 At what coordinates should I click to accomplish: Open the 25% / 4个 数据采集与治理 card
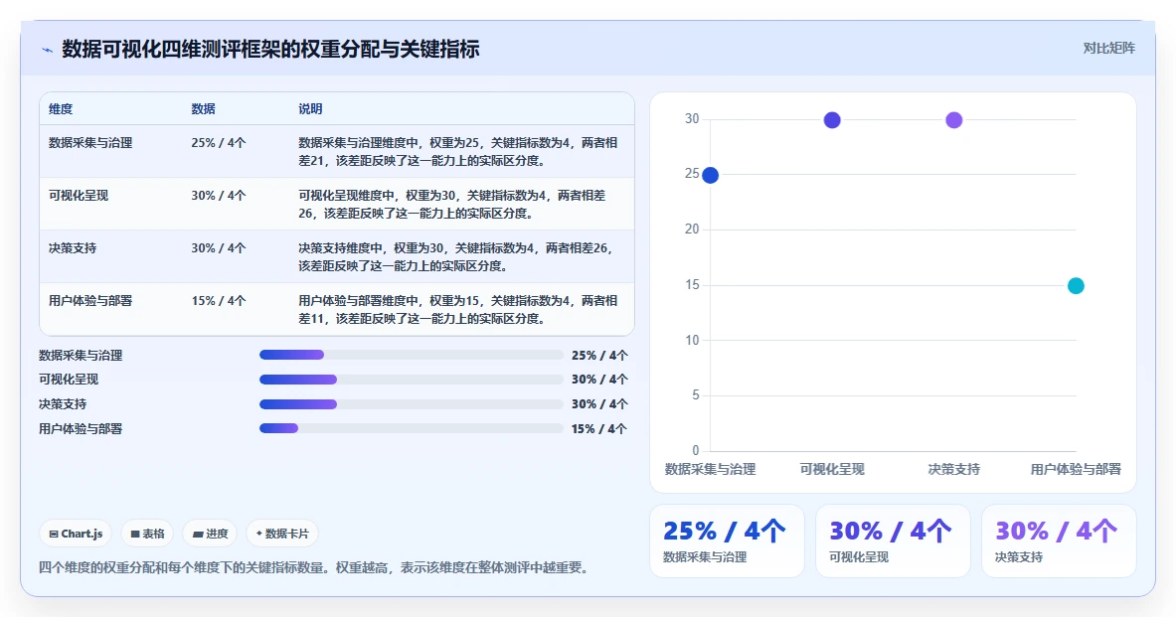pyautogui.click(x=727, y=541)
